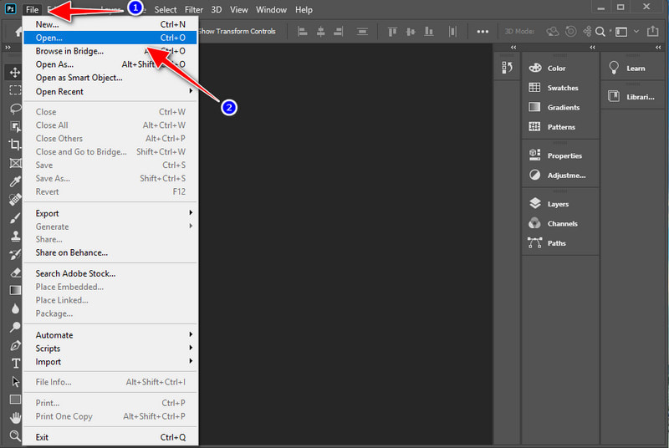
Task: Select the Horizontal Type tool
Action: (15, 363)
